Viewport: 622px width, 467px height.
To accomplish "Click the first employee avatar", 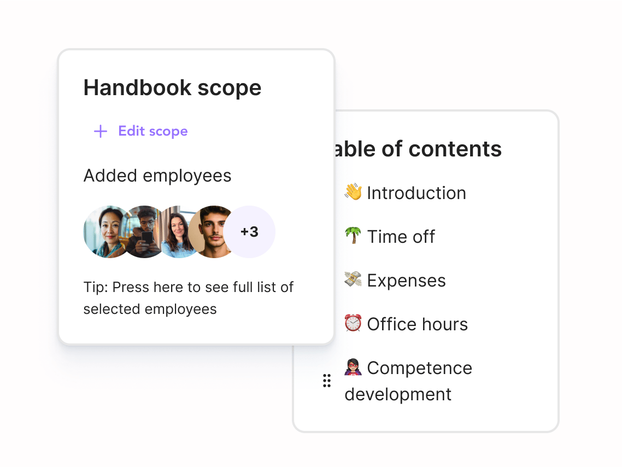I will (107, 232).
